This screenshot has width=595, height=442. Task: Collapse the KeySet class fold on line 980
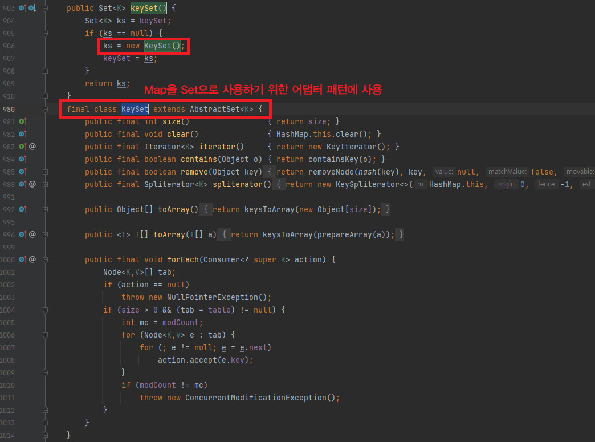click(45, 110)
